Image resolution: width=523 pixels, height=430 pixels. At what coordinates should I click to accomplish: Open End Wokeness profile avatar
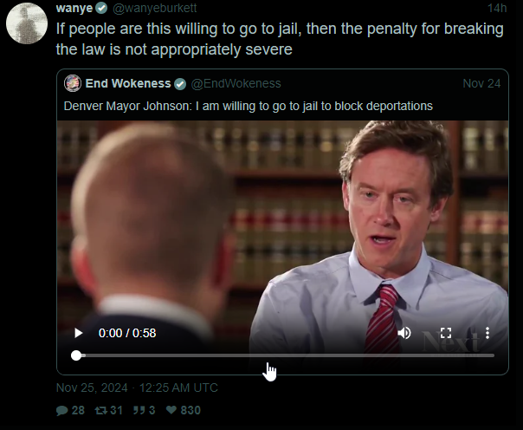coord(73,83)
